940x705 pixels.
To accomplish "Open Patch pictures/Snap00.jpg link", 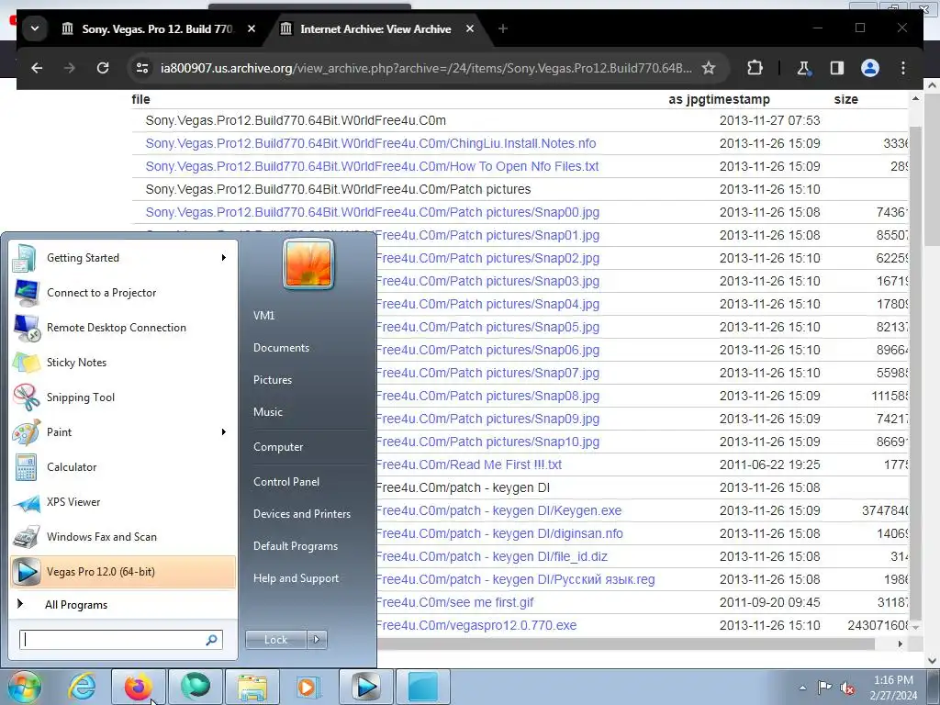I will coord(373,212).
